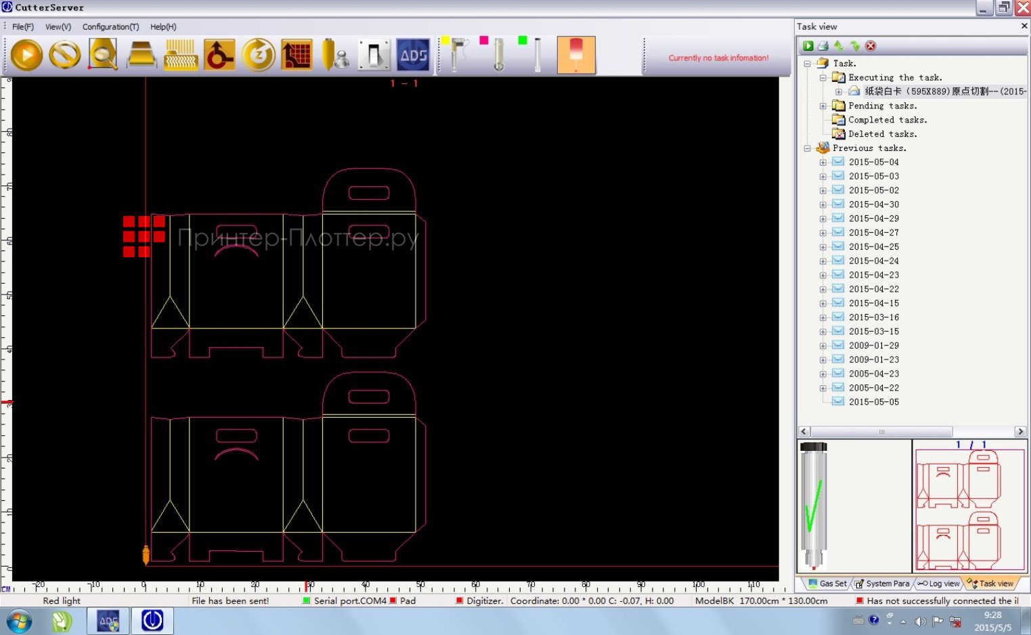Select the Gas Set tab
The image size is (1031, 635).
click(829, 584)
